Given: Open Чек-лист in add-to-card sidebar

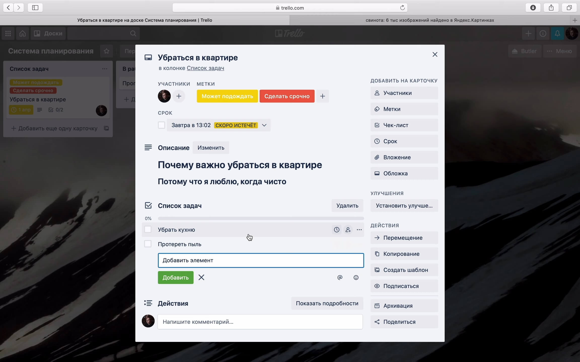Looking at the screenshot, I should (404, 125).
